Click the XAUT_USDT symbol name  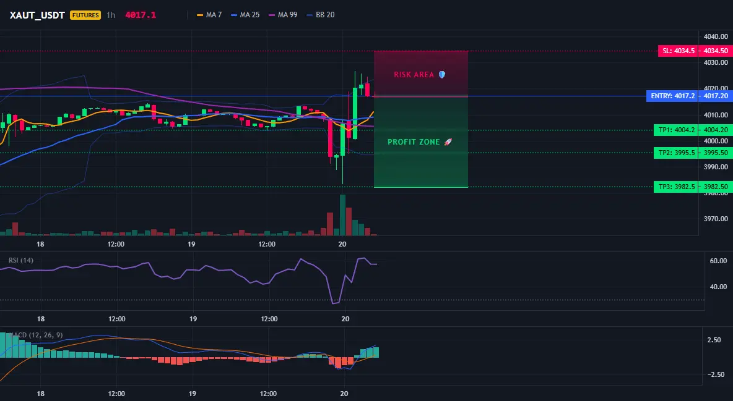[x=37, y=15]
